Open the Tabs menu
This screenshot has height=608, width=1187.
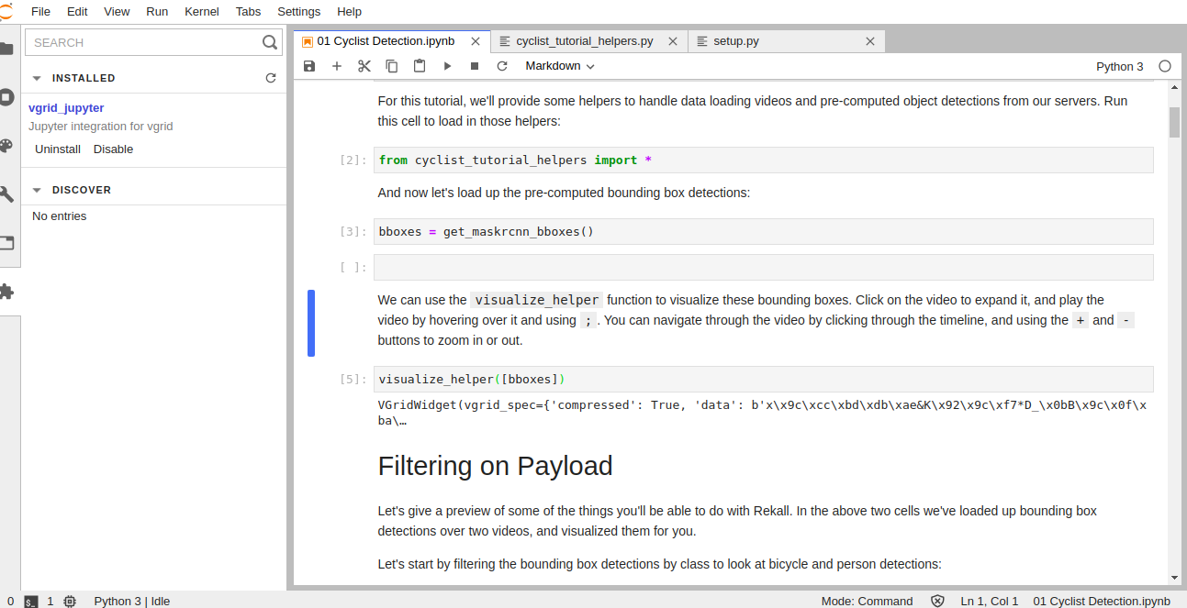click(248, 12)
